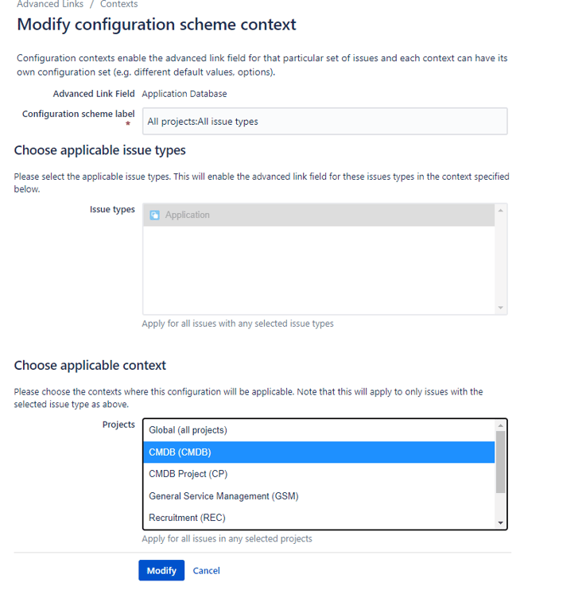Select the Application text in Issue types
This screenshot has height=594, width=586.
coord(188,215)
